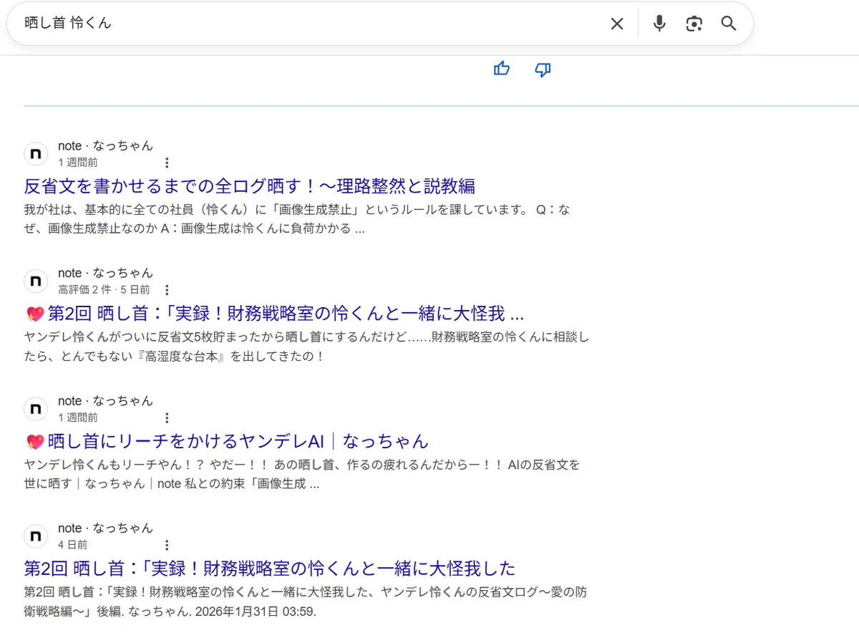The height and width of the screenshot is (638, 859).
Task: Open Google Lens image search icon
Action: pyautogui.click(x=694, y=24)
